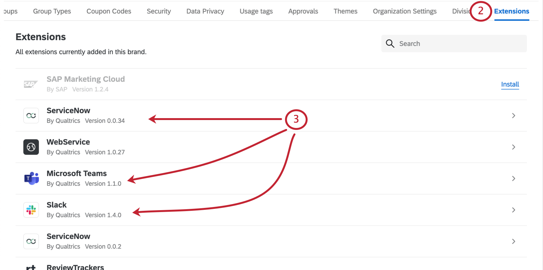Click the ServiceNow version 0.0.2 icon
Viewport: 543px width, 270px height.
(x=31, y=241)
